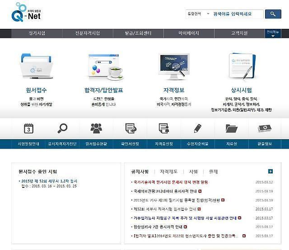
Task: Open the 정기시험 menu
Action: coord(37,33)
